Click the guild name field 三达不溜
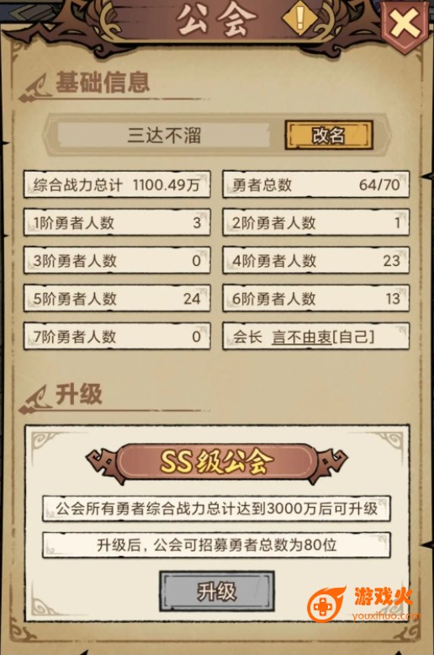434x655 pixels. (164, 136)
